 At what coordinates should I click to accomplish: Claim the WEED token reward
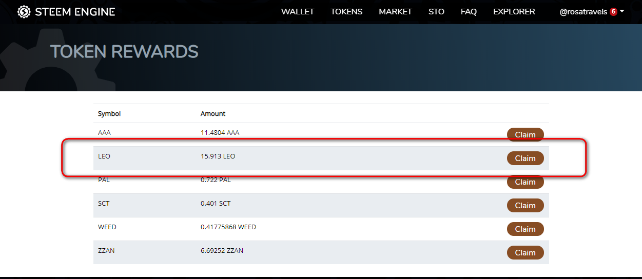coord(525,229)
